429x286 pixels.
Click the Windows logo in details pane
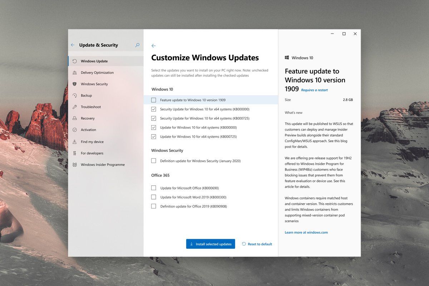[x=287, y=58]
